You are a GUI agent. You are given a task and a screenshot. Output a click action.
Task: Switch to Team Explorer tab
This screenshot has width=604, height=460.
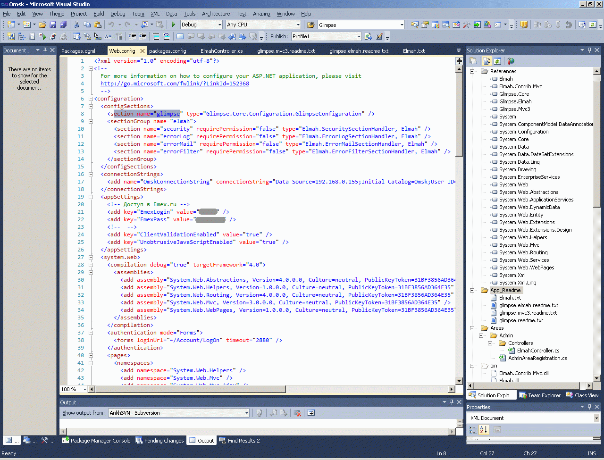point(540,395)
